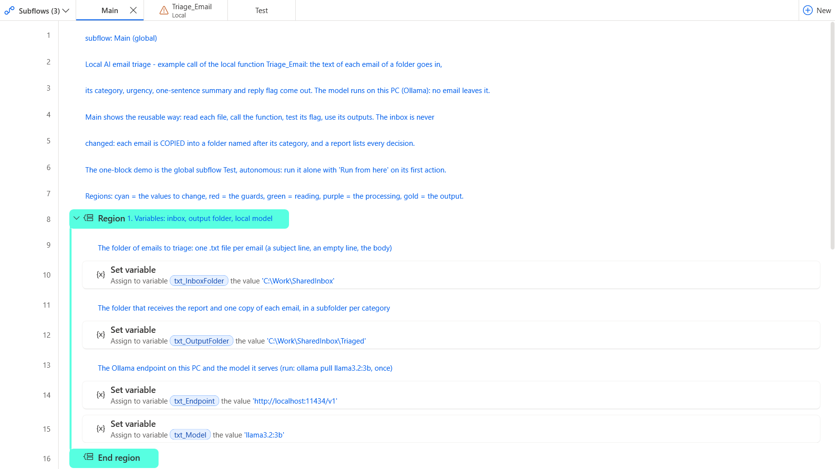This screenshot has height=469, width=835.
Task: Click line number 16 in gutter
Action: click(x=47, y=458)
